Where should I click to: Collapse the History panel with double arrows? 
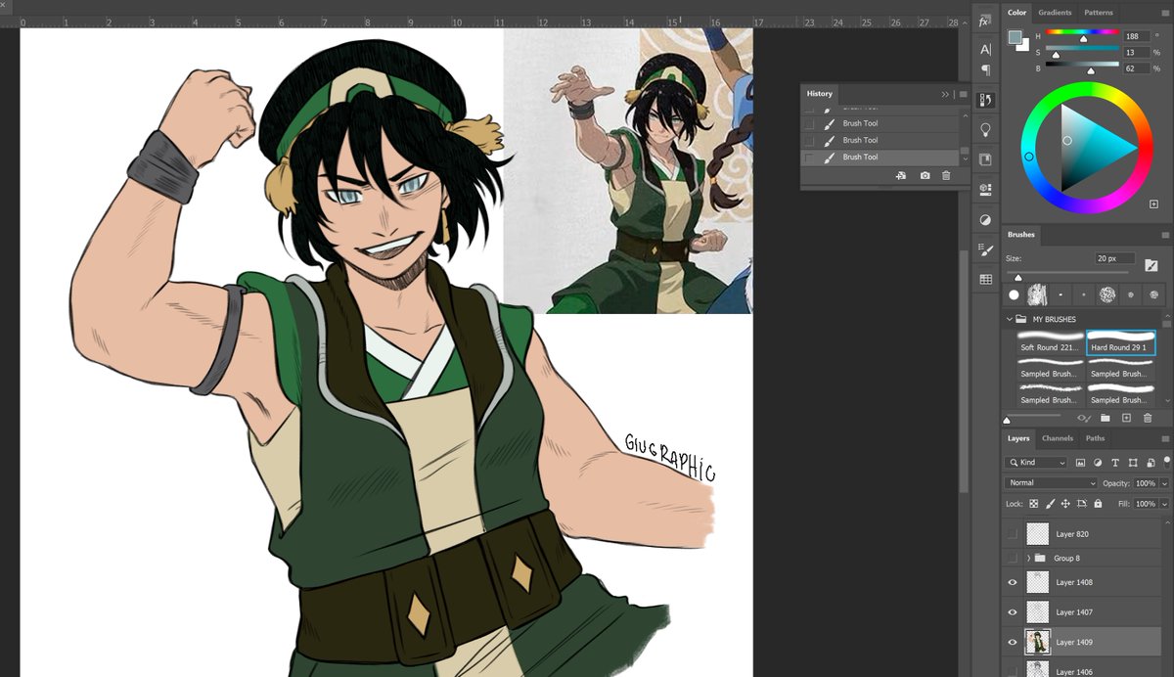pos(945,94)
